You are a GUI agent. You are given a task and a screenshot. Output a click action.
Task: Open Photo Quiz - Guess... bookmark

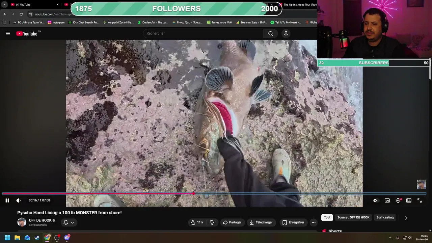coord(187,23)
